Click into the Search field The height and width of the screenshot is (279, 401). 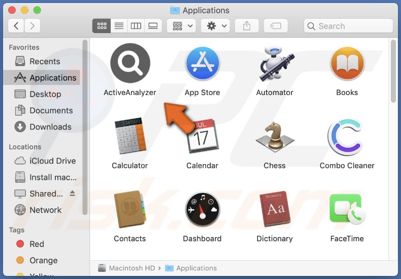[x=348, y=26]
